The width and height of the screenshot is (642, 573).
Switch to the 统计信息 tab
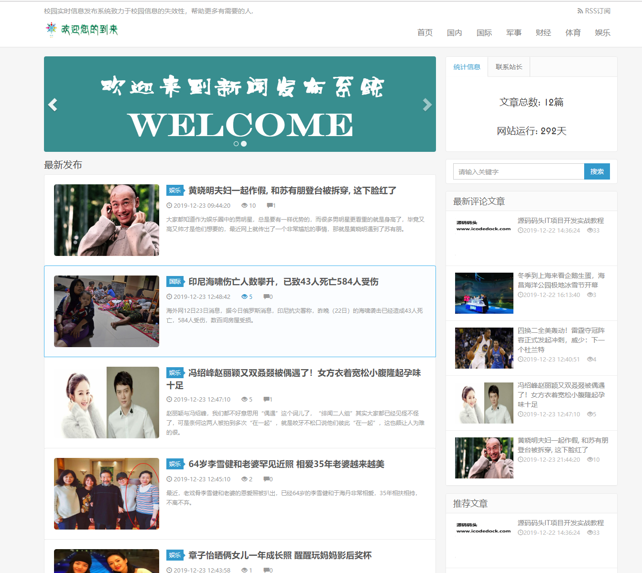[x=467, y=67]
